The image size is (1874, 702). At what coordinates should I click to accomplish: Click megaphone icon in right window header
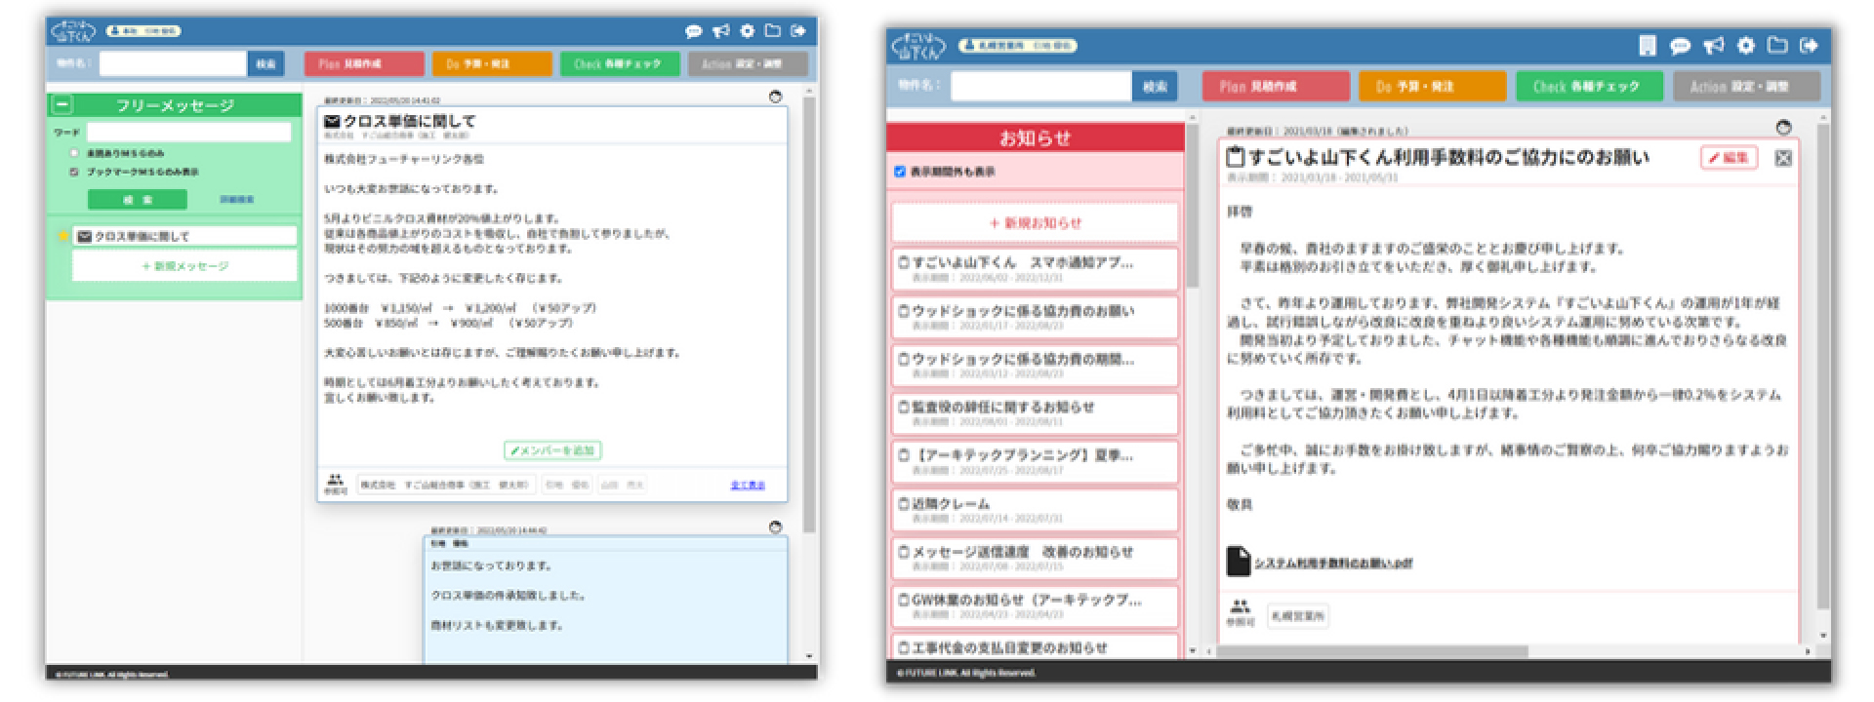[1713, 45]
